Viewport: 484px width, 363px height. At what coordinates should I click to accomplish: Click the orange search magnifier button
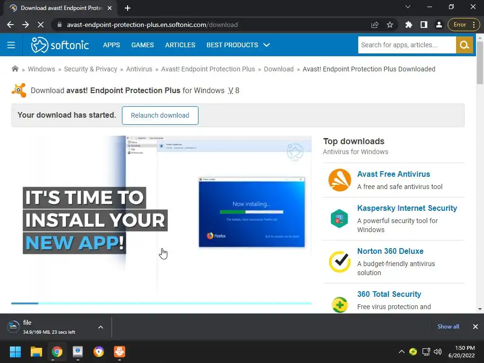[465, 45]
